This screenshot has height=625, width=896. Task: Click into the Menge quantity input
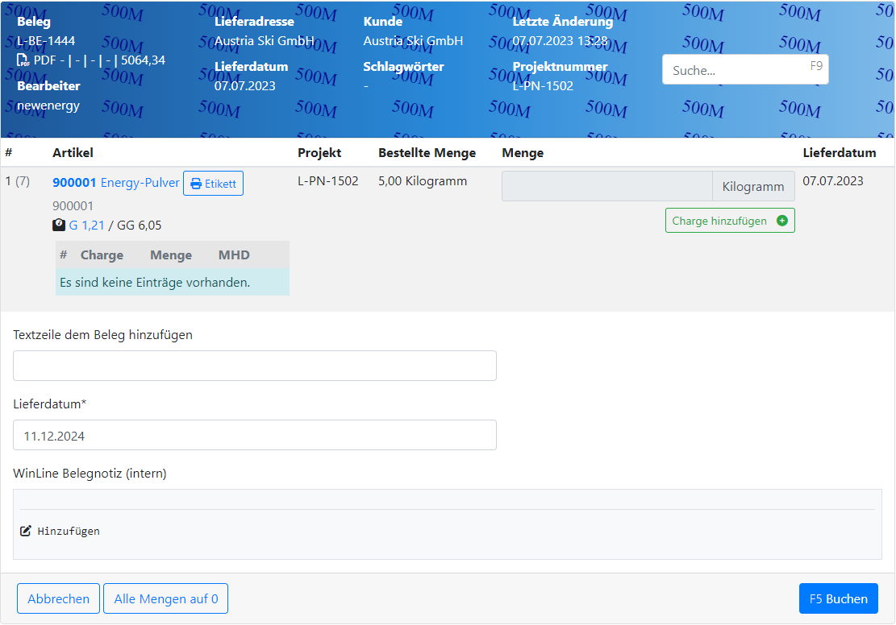coord(606,186)
